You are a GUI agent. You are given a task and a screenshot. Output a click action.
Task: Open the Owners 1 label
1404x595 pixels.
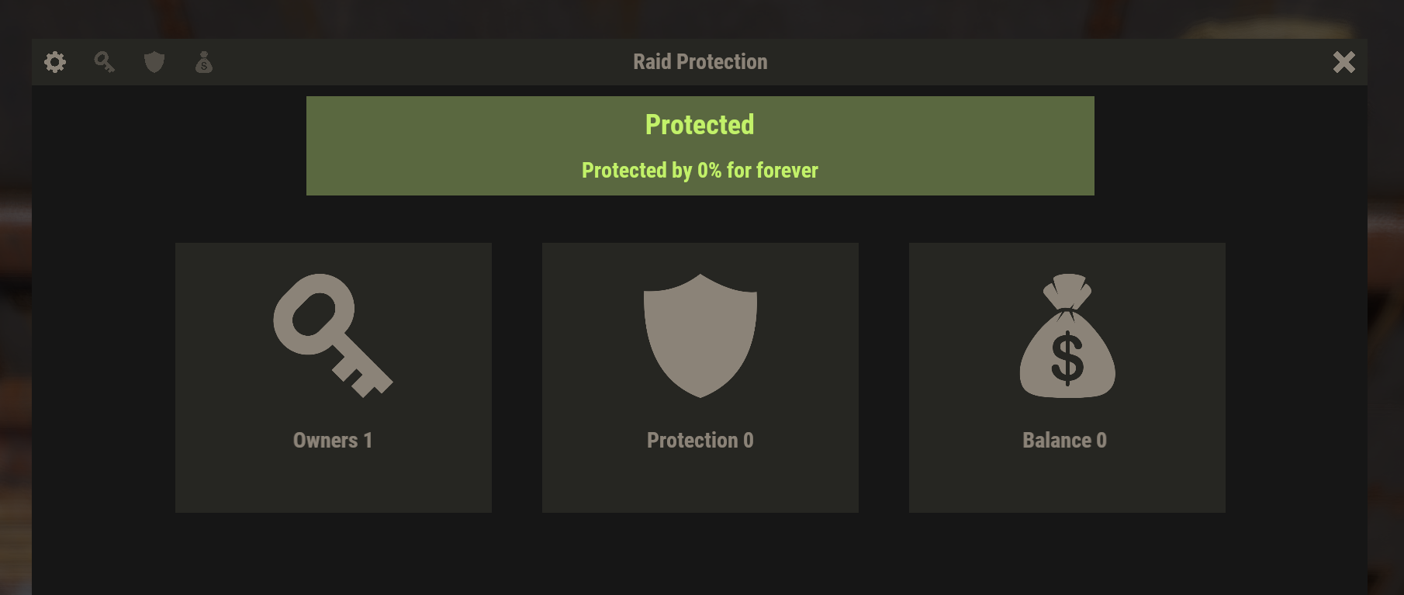333,440
